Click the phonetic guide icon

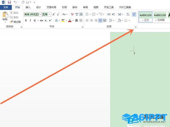click(x=77, y=14)
